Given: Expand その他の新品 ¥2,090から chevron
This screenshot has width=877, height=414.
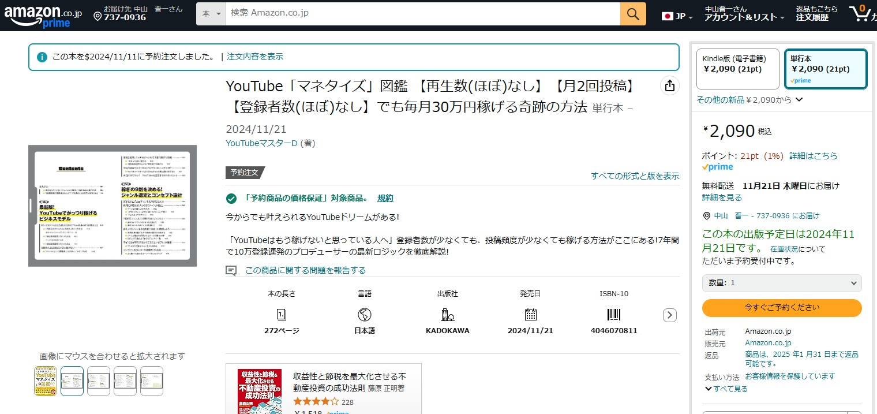Looking at the screenshot, I should coord(799,99).
